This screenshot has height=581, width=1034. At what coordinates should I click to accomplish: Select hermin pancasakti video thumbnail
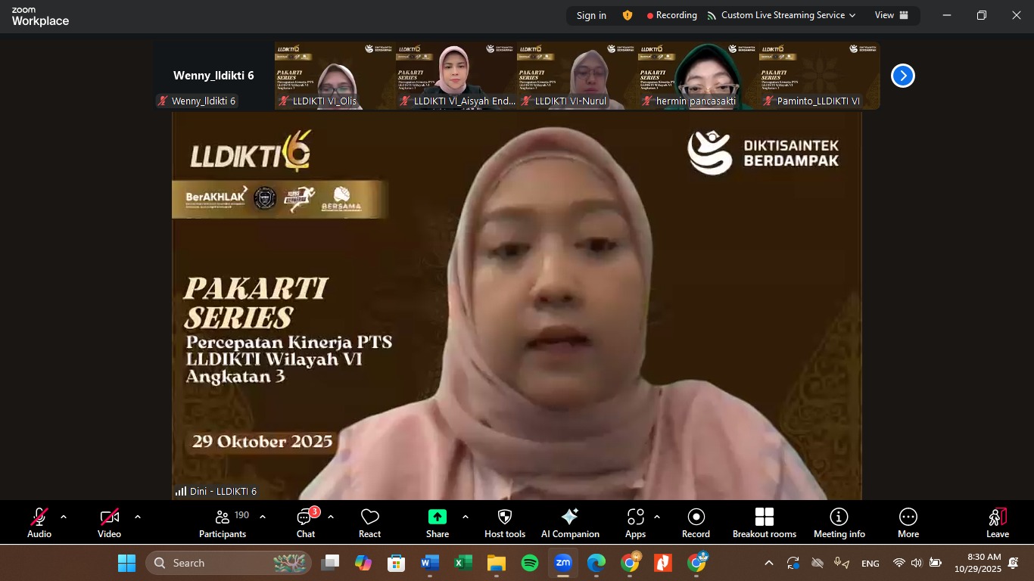(x=698, y=76)
